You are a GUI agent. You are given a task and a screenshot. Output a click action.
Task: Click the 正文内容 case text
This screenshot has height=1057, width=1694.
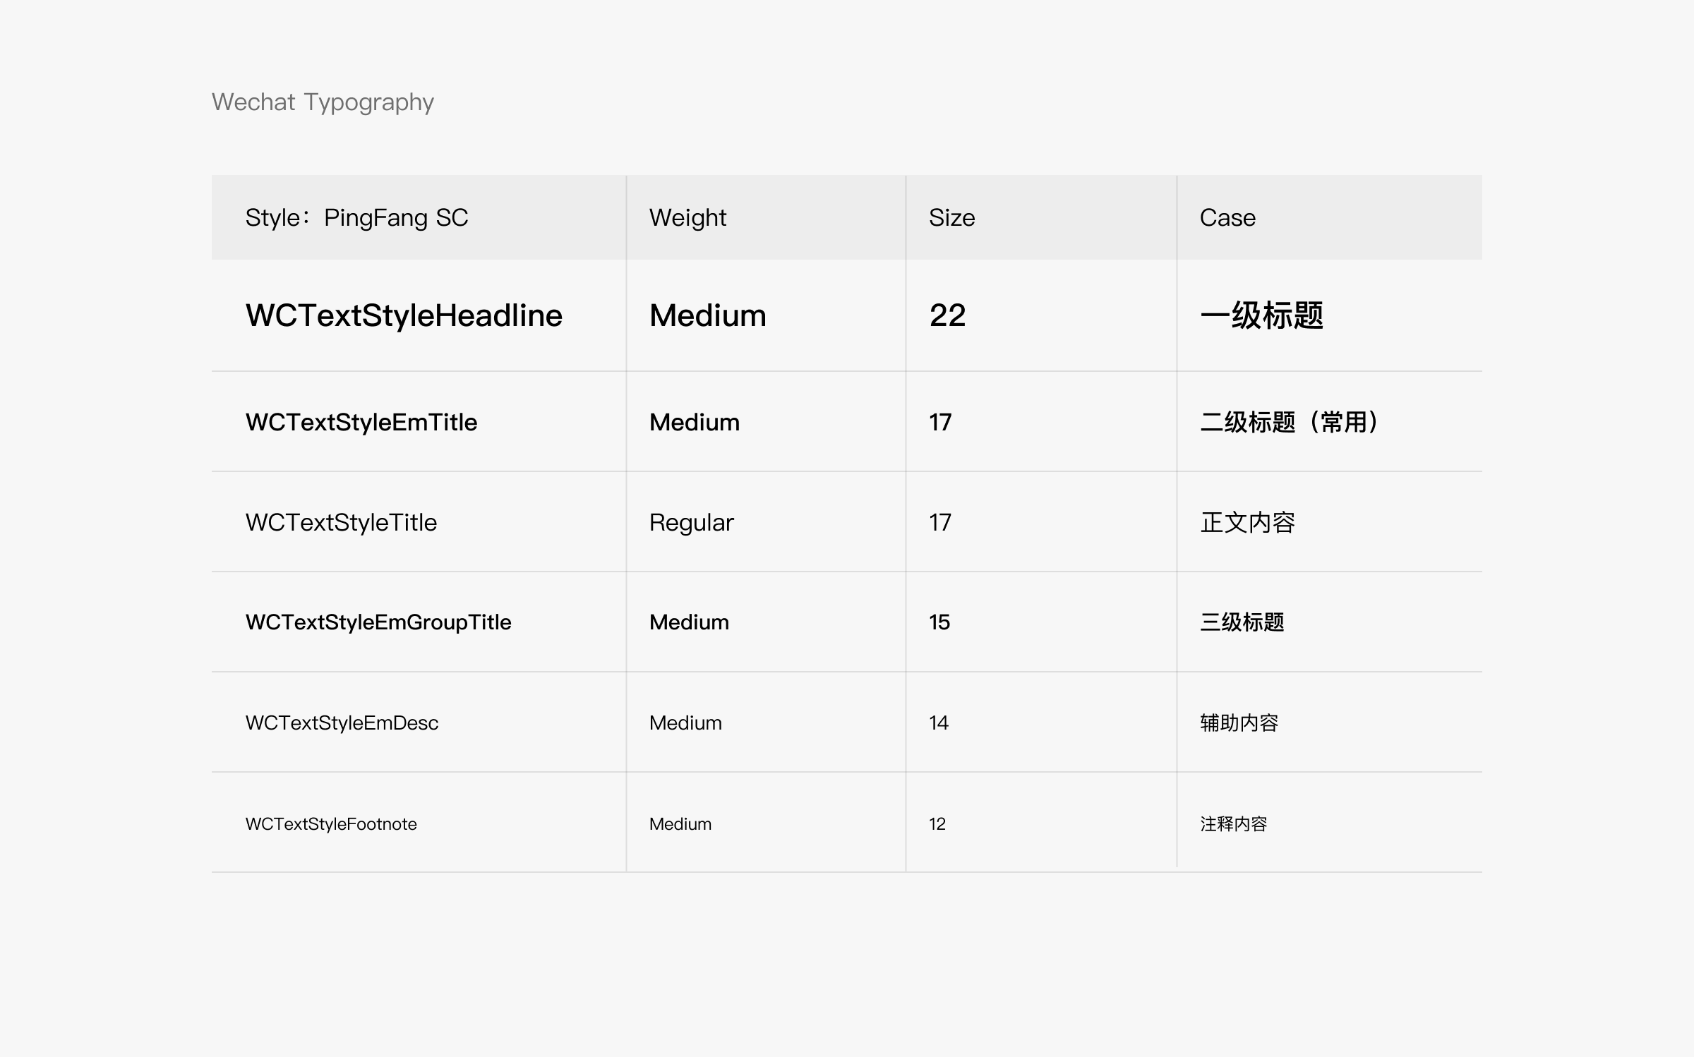tap(1247, 522)
